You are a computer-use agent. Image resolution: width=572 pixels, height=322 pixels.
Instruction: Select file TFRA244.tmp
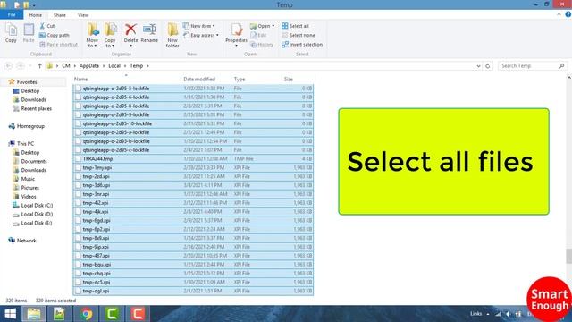pos(193,159)
